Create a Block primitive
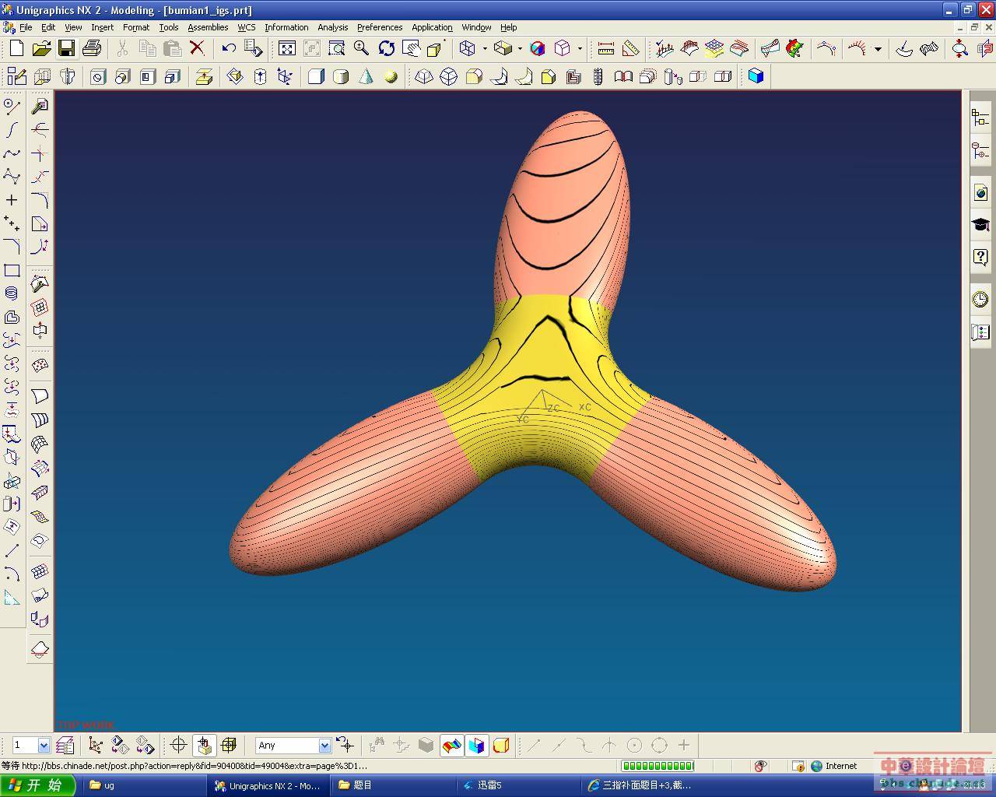Image resolution: width=996 pixels, height=797 pixels. (x=316, y=76)
